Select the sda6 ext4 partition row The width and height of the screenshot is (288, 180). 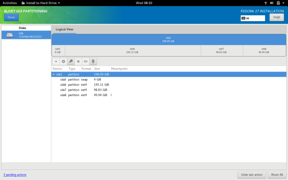tap(169, 85)
